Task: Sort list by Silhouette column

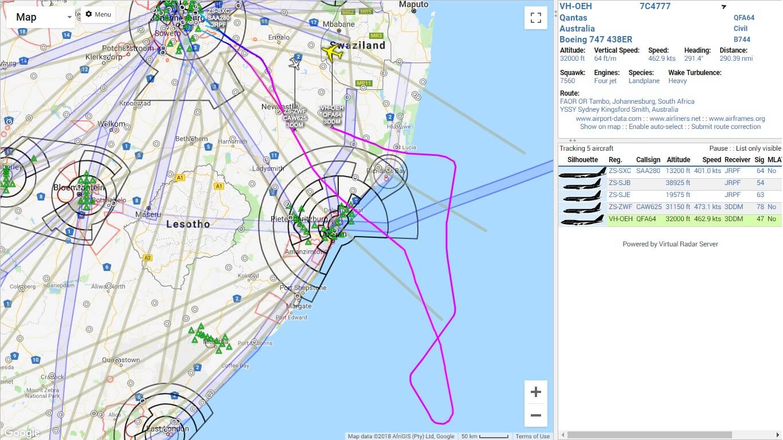Action: pyautogui.click(x=582, y=160)
